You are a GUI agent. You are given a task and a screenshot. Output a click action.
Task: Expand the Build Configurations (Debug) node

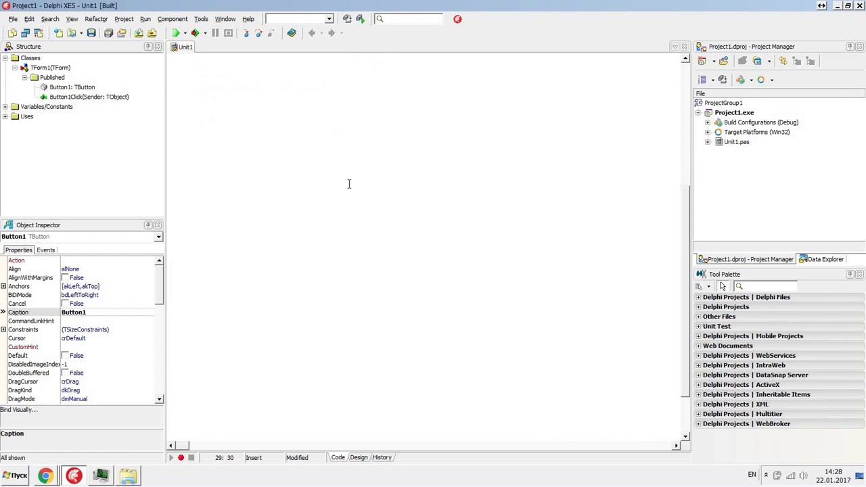pyautogui.click(x=708, y=122)
